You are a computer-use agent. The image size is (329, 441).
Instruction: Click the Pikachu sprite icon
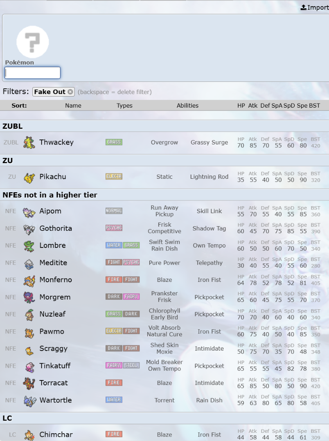click(x=29, y=177)
